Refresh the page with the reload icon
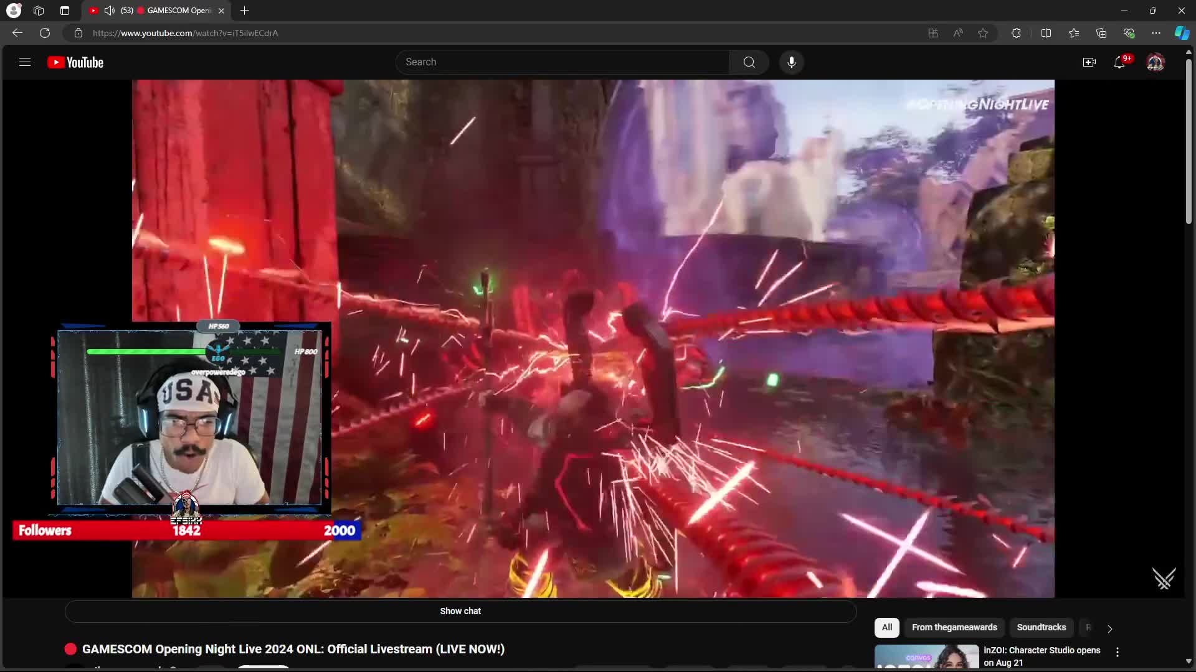This screenshot has height=672, width=1196. (x=45, y=33)
